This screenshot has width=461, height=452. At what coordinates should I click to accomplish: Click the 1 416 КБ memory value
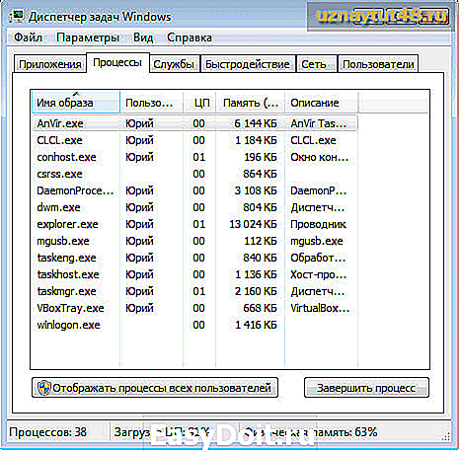(256, 325)
